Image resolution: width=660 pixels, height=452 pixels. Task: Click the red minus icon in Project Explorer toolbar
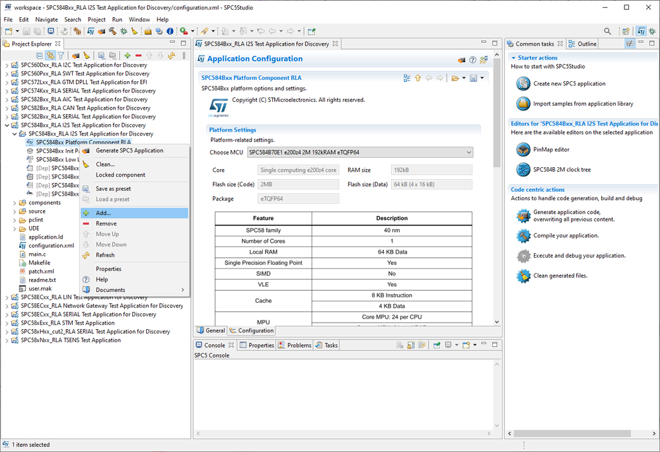(x=138, y=56)
